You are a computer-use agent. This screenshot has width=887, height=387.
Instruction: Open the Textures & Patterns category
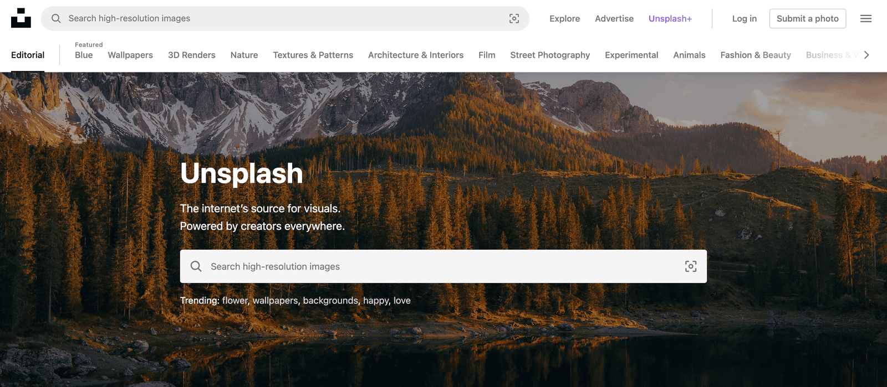click(313, 55)
